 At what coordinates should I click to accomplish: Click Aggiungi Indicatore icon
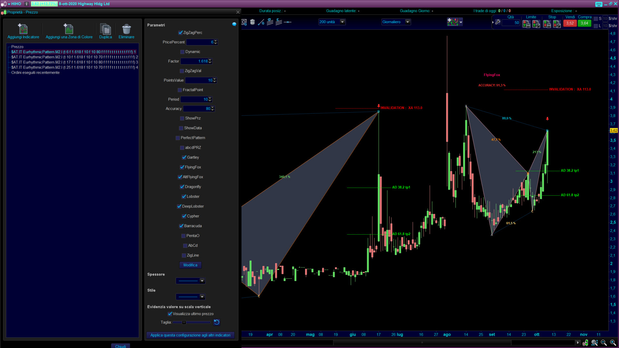tap(23, 29)
